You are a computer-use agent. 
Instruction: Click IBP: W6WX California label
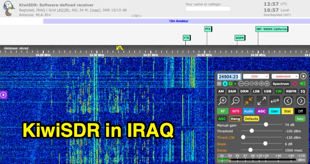pos(272,29)
